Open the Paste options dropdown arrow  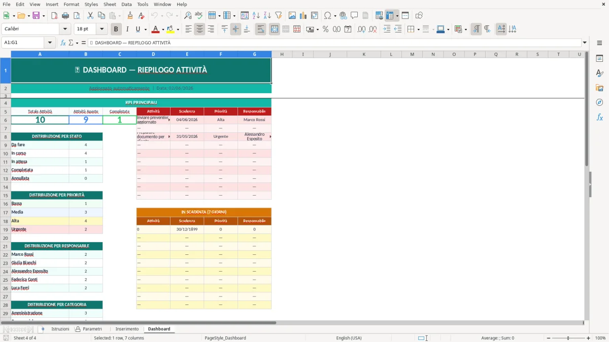[119, 16]
